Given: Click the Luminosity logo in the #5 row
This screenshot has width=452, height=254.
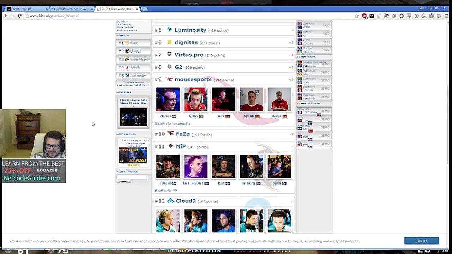Looking at the screenshot, I should pos(169,30).
